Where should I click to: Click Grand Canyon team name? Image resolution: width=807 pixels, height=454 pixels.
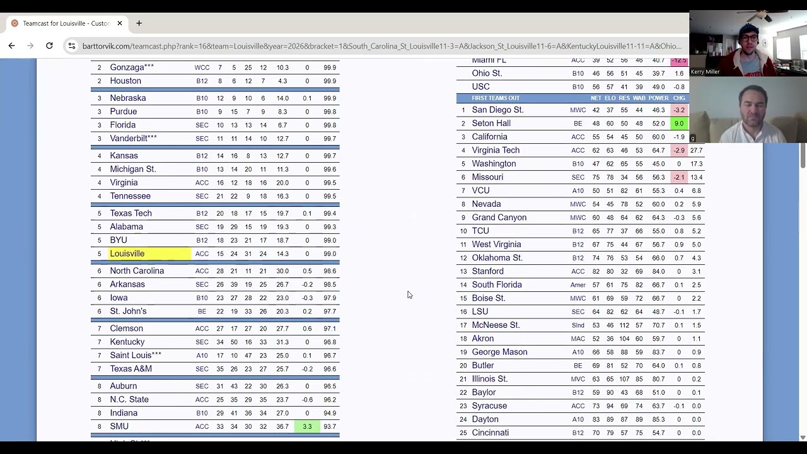[x=499, y=218]
